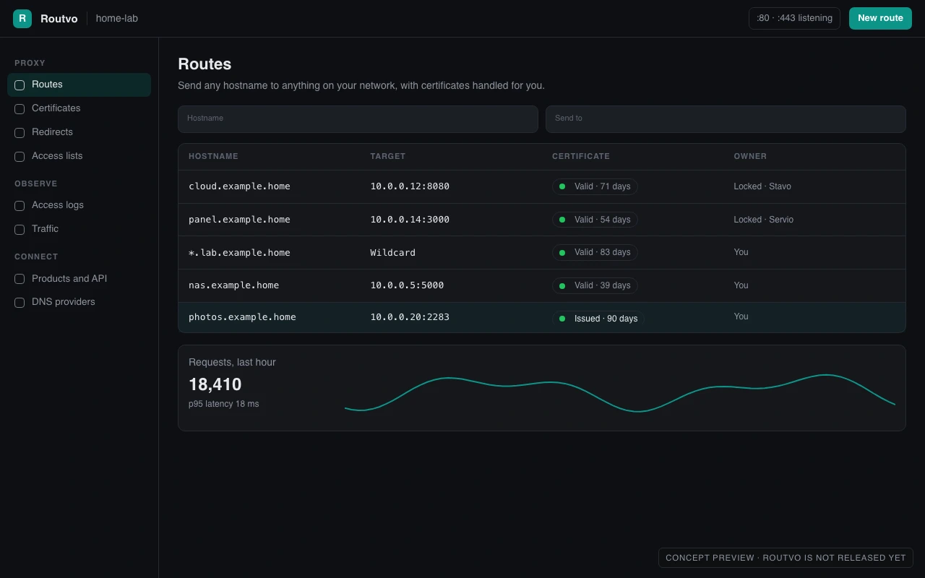View Access logs
925x578 pixels.
(79, 205)
